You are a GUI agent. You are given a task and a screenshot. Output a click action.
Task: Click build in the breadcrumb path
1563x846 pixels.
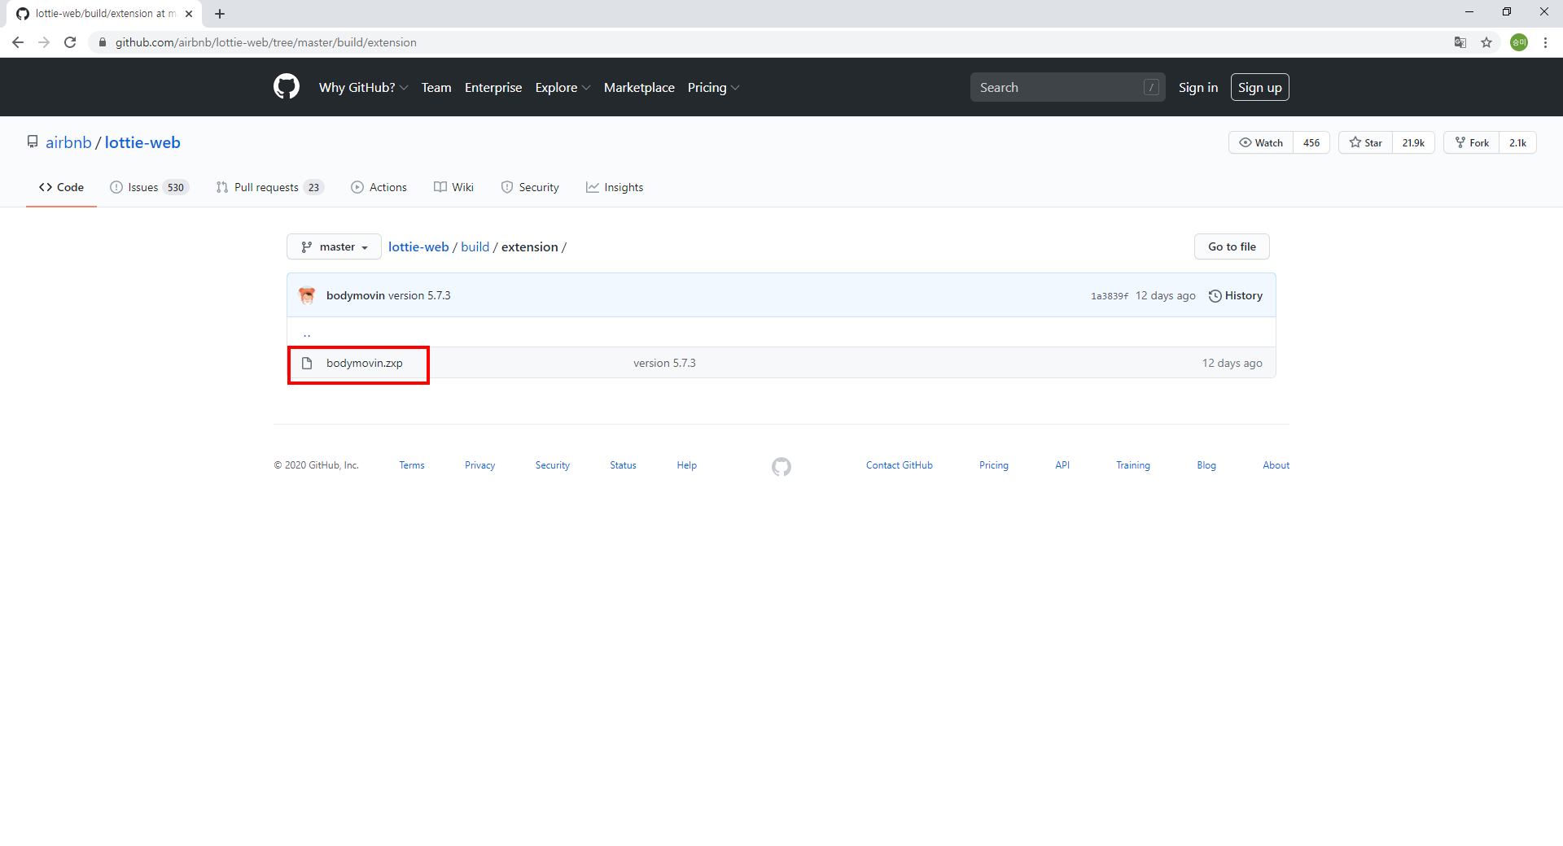[x=475, y=246]
